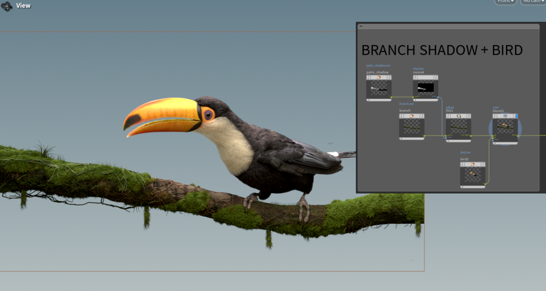546x291 pixels.
Task: Toggle the blue display flag on blend3
Action: tap(516, 116)
